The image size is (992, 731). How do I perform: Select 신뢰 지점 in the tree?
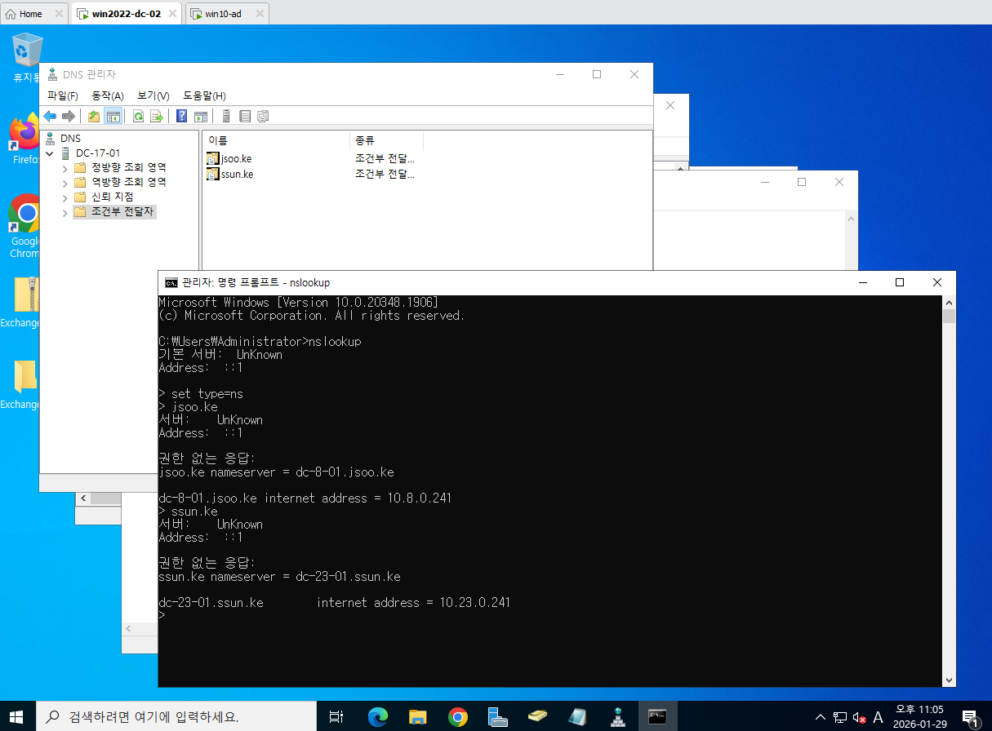[112, 197]
